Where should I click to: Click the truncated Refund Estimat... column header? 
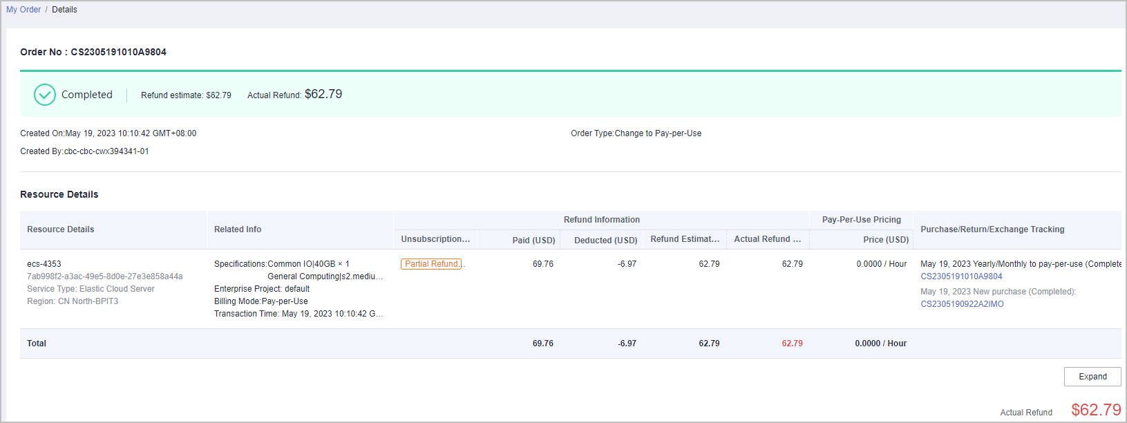(x=685, y=239)
